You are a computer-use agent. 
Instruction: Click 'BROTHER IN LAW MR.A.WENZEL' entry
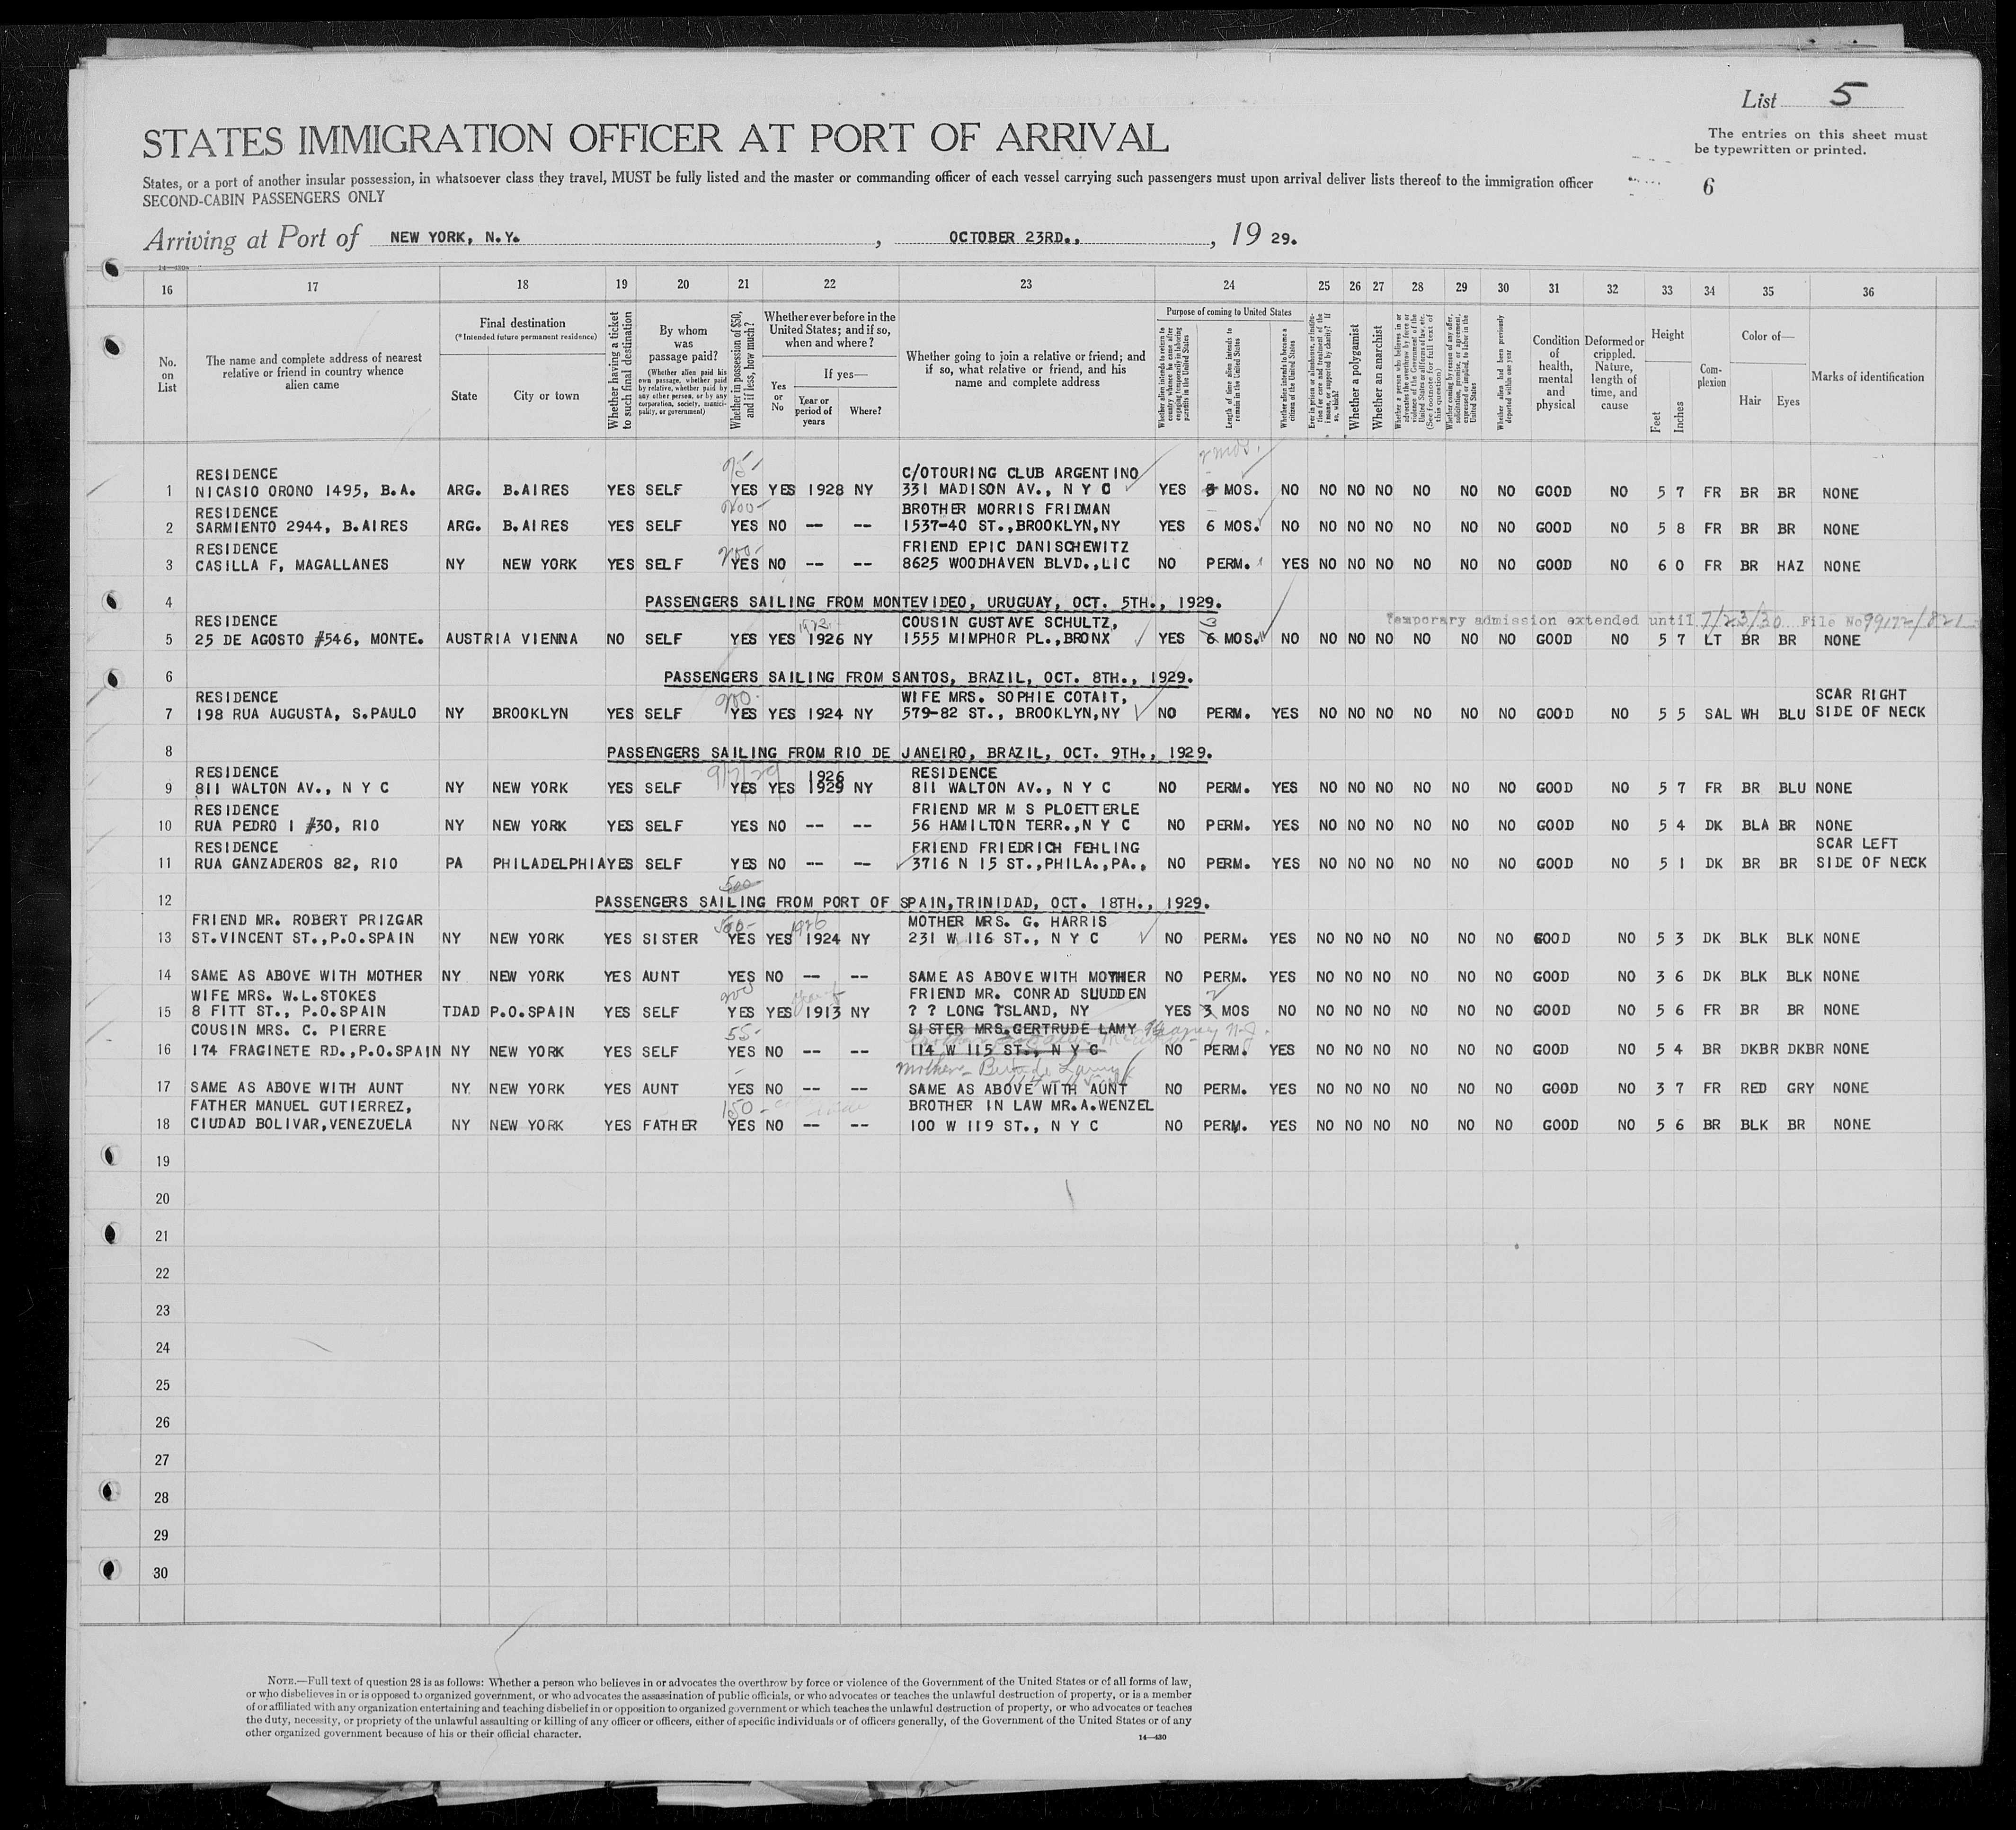point(1031,1107)
